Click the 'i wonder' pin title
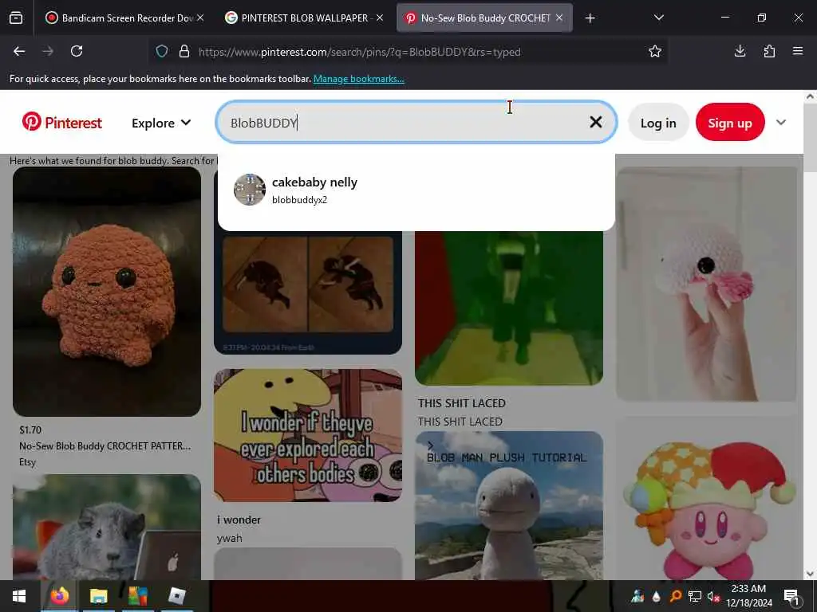This screenshot has width=817, height=612. [239, 520]
